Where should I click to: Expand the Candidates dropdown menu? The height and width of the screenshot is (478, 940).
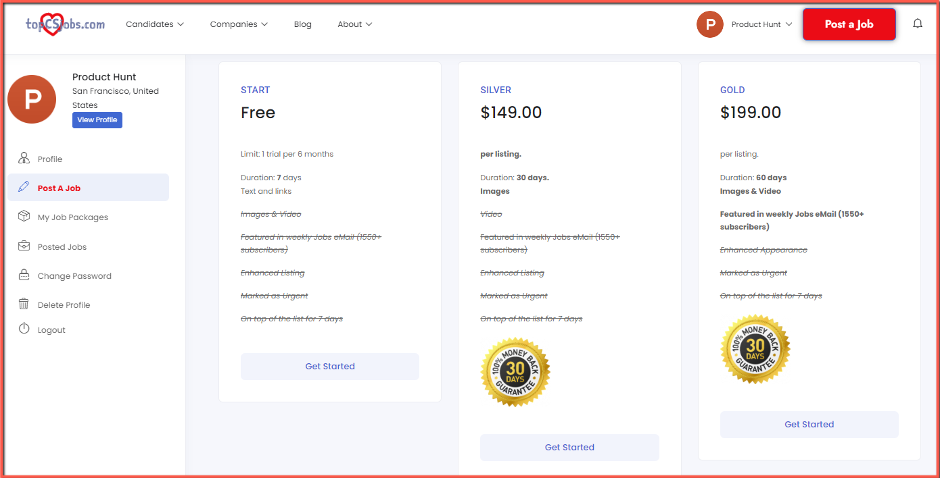(x=155, y=24)
